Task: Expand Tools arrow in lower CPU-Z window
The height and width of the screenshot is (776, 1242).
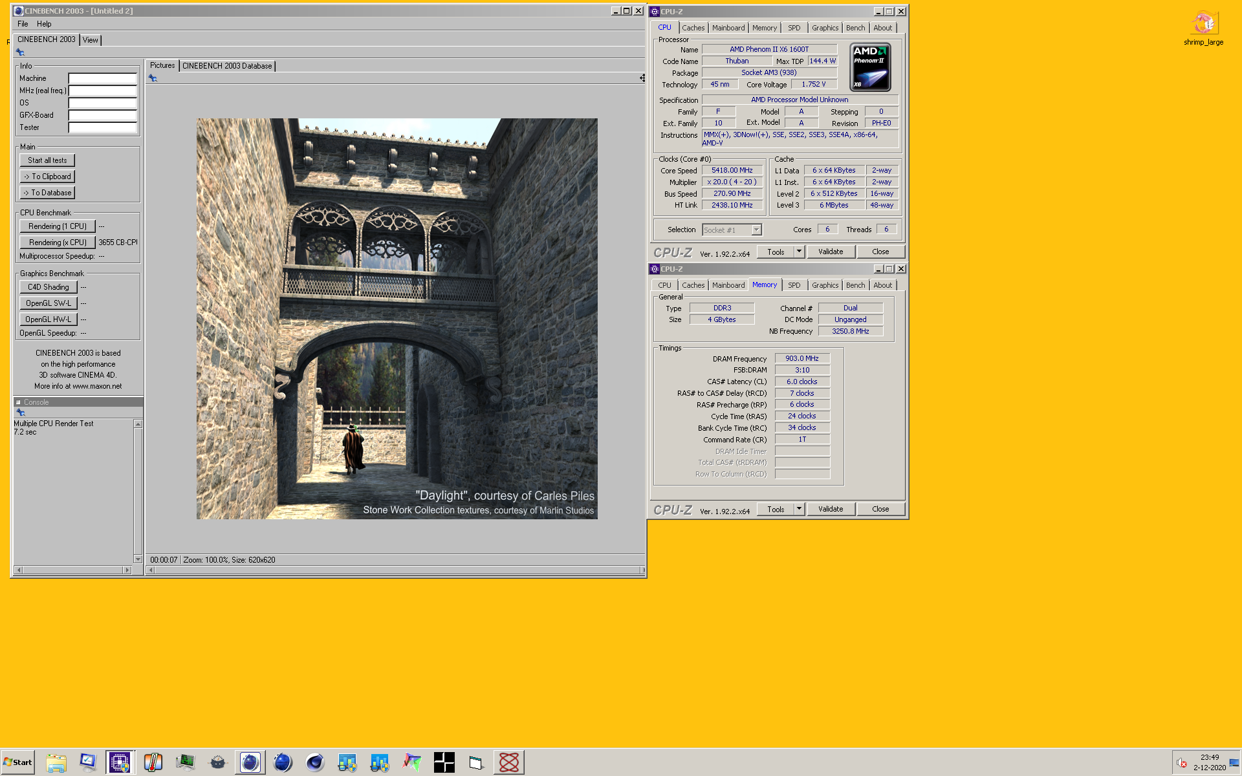Action: (799, 509)
